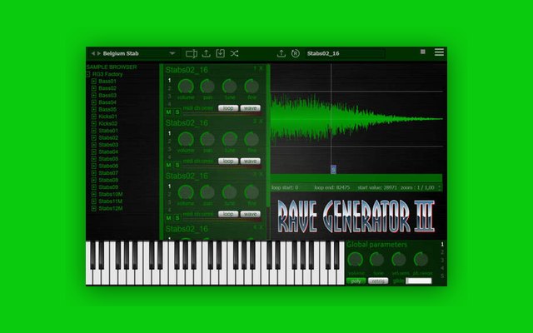Expand the Stabs05 folder
533x333 pixels.
(94, 159)
